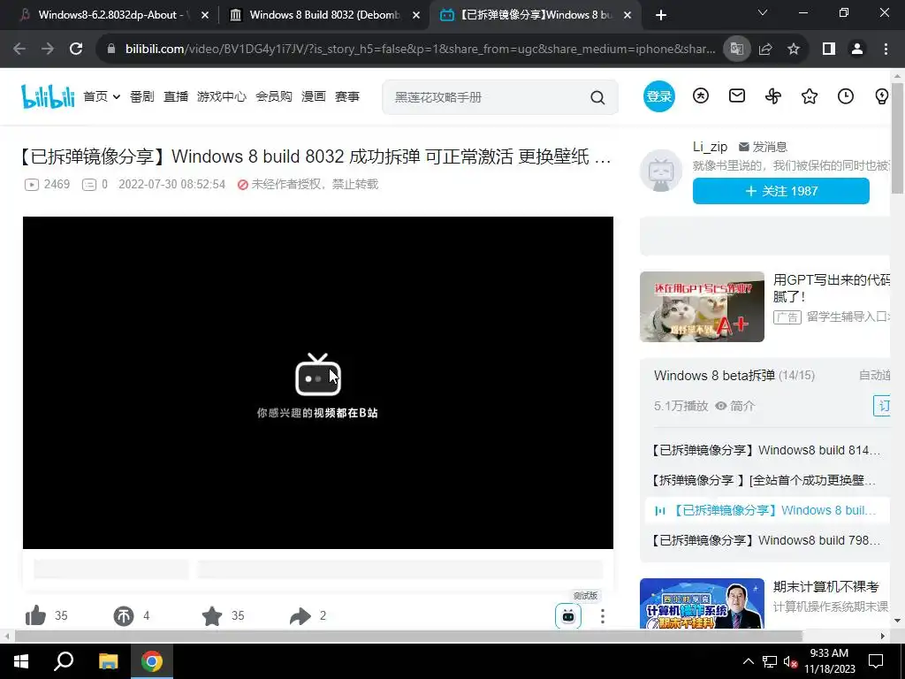The height and width of the screenshot is (679, 905).
Task: Open 番剧 in navigation menu
Action: pos(142,96)
